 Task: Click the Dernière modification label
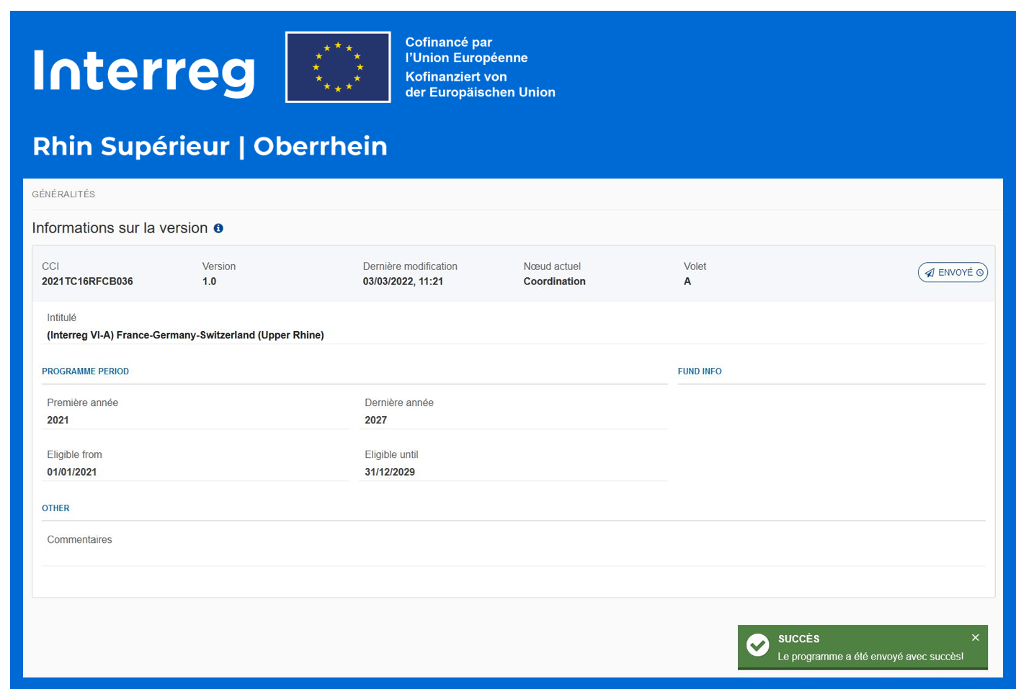coord(410,266)
